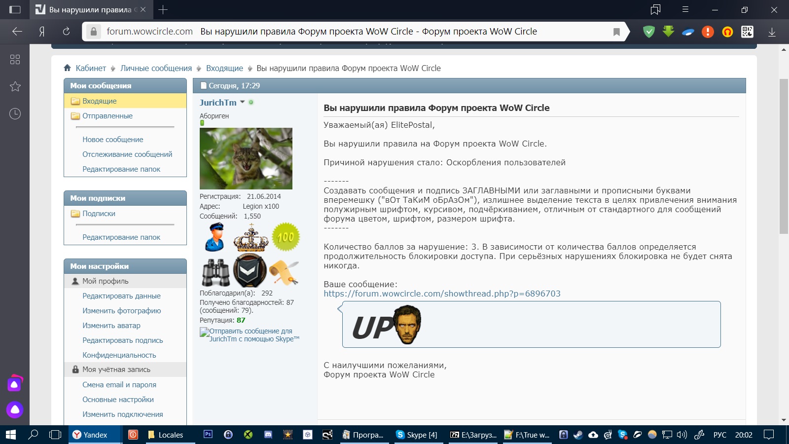Expand the JurichTm username dropdown arrow
The image size is (789, 444).
pos(242,102)
